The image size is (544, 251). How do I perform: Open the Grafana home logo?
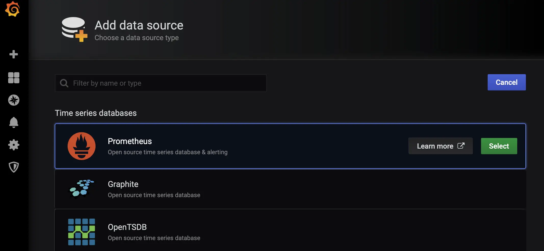tap(12, 9)
